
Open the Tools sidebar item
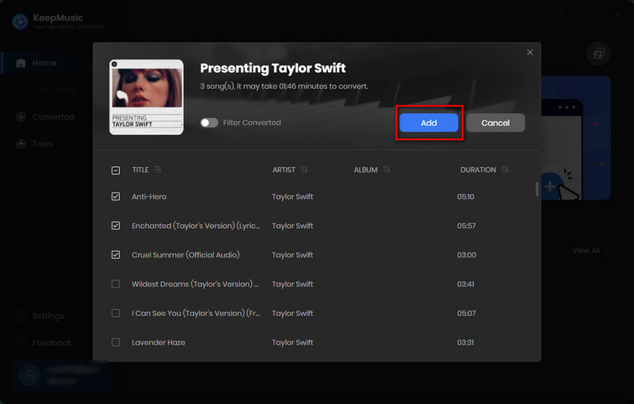[x=47, y=144]
